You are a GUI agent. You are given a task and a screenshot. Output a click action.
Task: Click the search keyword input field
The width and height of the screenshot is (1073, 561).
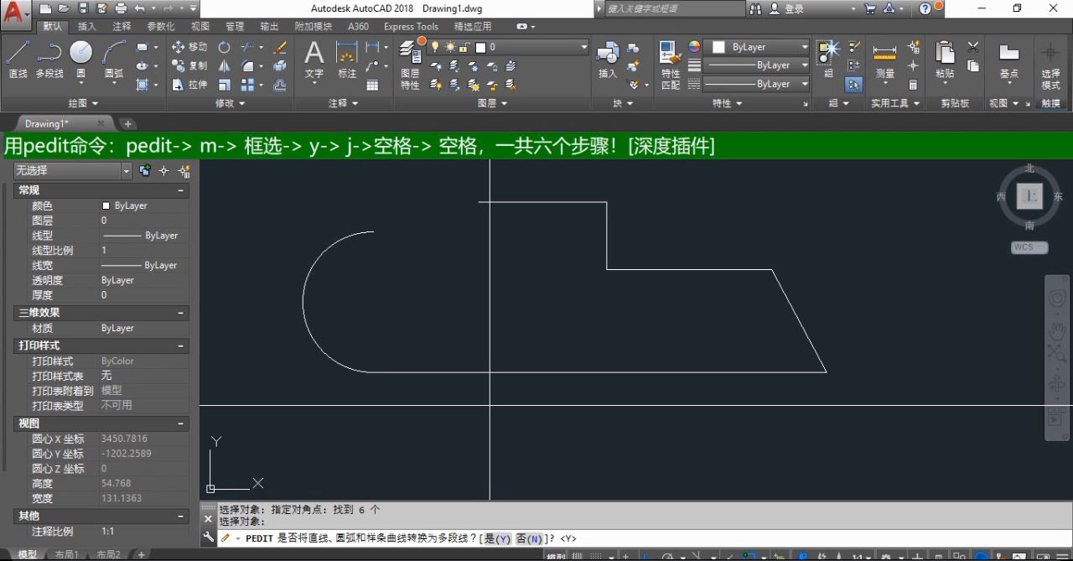pyautogui.click(x=673, y=8)
